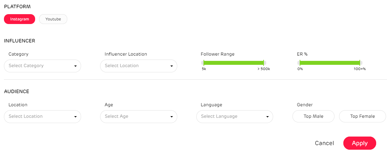Viewport: 387px width, 153px height.
Task: Open the Select Language dropdown
Action: pyautogui.click(x=231, y=116)
